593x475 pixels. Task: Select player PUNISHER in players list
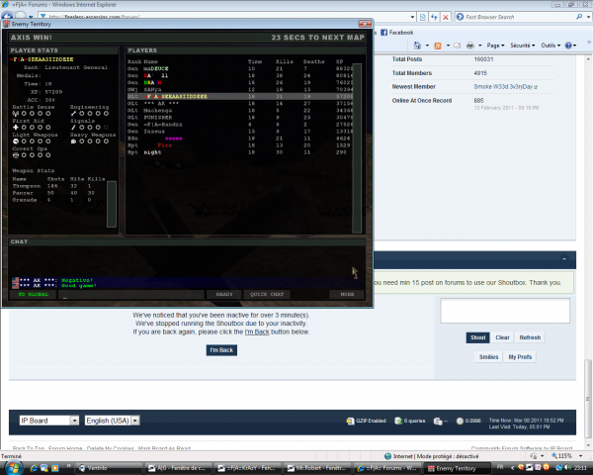point(240,118)
